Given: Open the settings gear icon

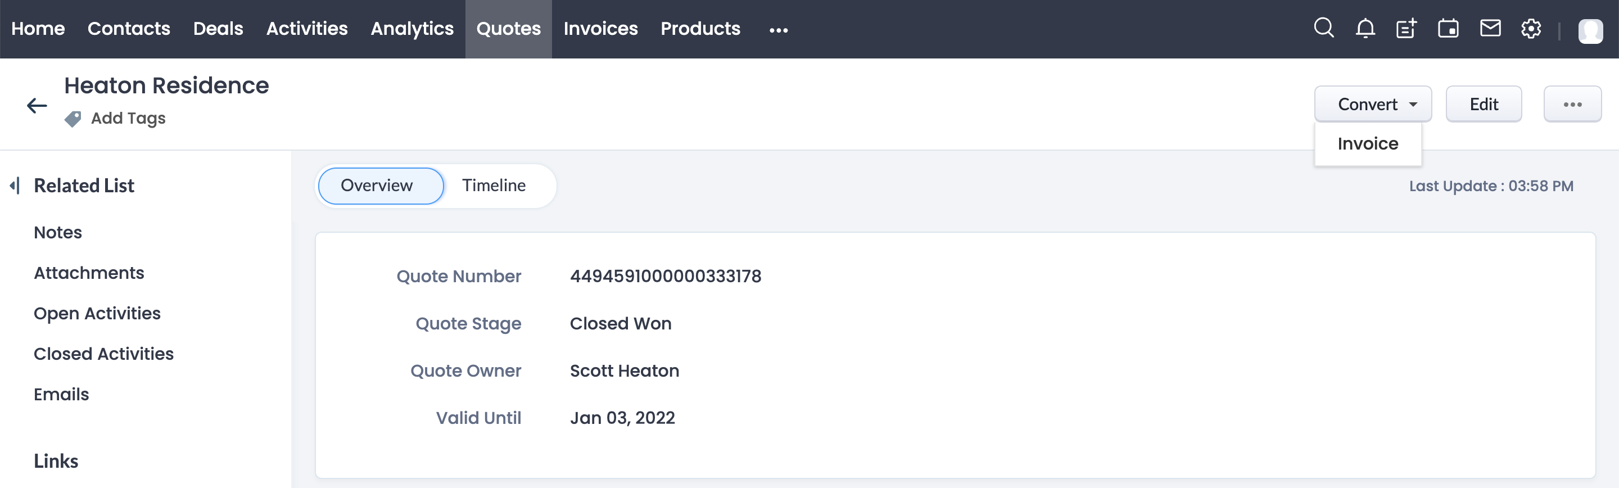Looking at the screenshot, I should point(1531,28).
